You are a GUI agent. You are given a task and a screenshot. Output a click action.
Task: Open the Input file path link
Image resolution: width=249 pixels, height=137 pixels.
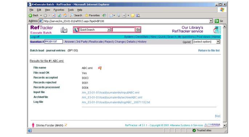[x=111, y=93]
